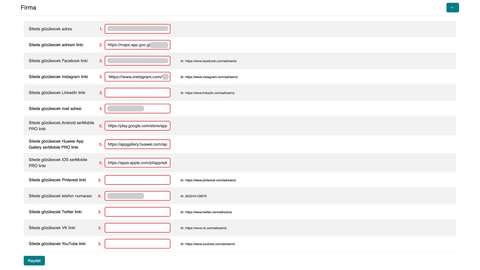The height and width of the screenshot is (270, 480).
Task: Click the back arrow button
Action: [452, 7]
